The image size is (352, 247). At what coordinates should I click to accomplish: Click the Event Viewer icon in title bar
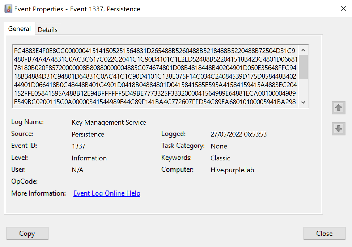pyautogui.click(x=9, y=9)
